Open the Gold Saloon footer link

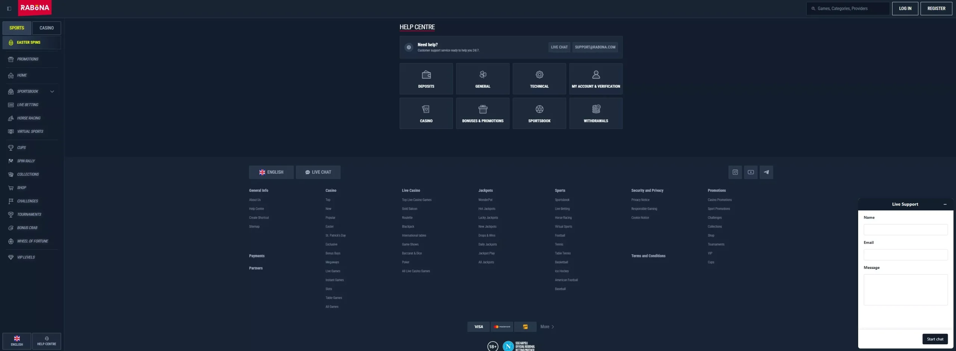(409, 209)
